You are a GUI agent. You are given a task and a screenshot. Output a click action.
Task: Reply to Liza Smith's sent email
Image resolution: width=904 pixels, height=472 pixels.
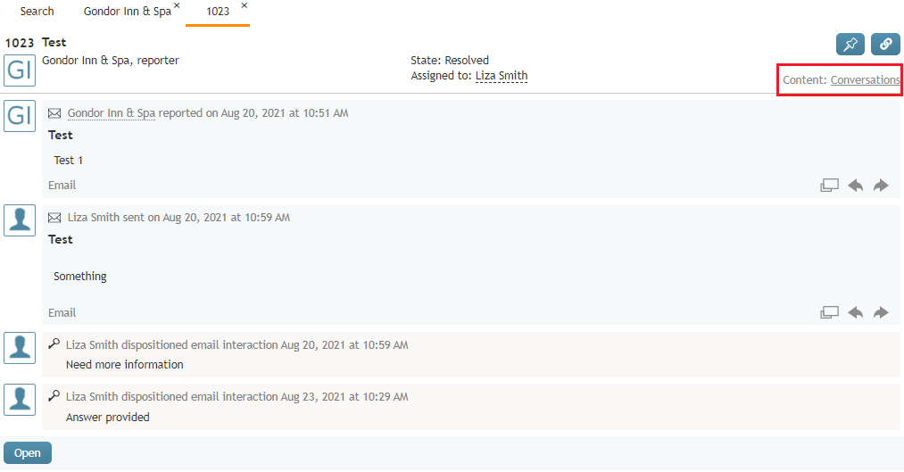(x=856, y=313)
